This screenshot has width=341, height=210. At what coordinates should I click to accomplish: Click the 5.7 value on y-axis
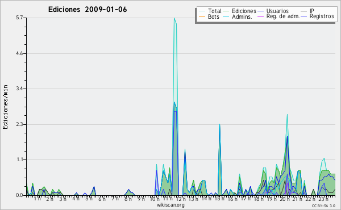pos(19,18)
